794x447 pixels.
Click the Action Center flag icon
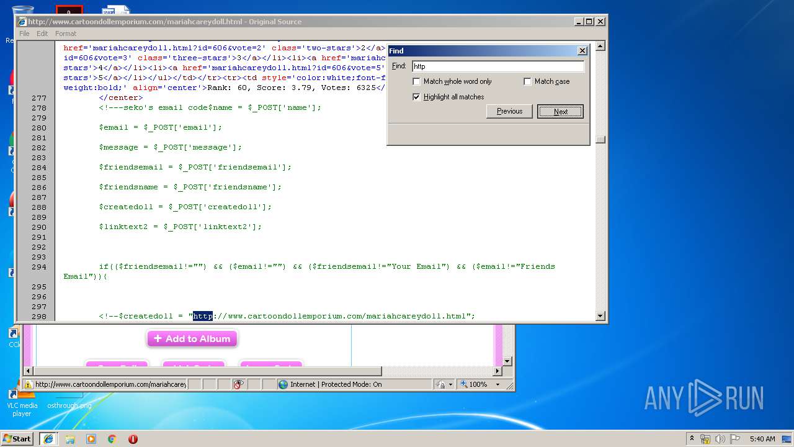point(735,438)
